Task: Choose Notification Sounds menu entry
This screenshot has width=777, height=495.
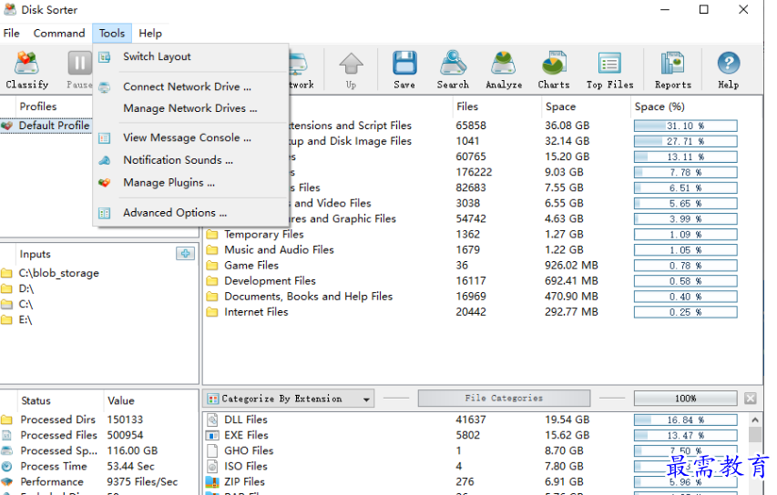Action: 190,160
